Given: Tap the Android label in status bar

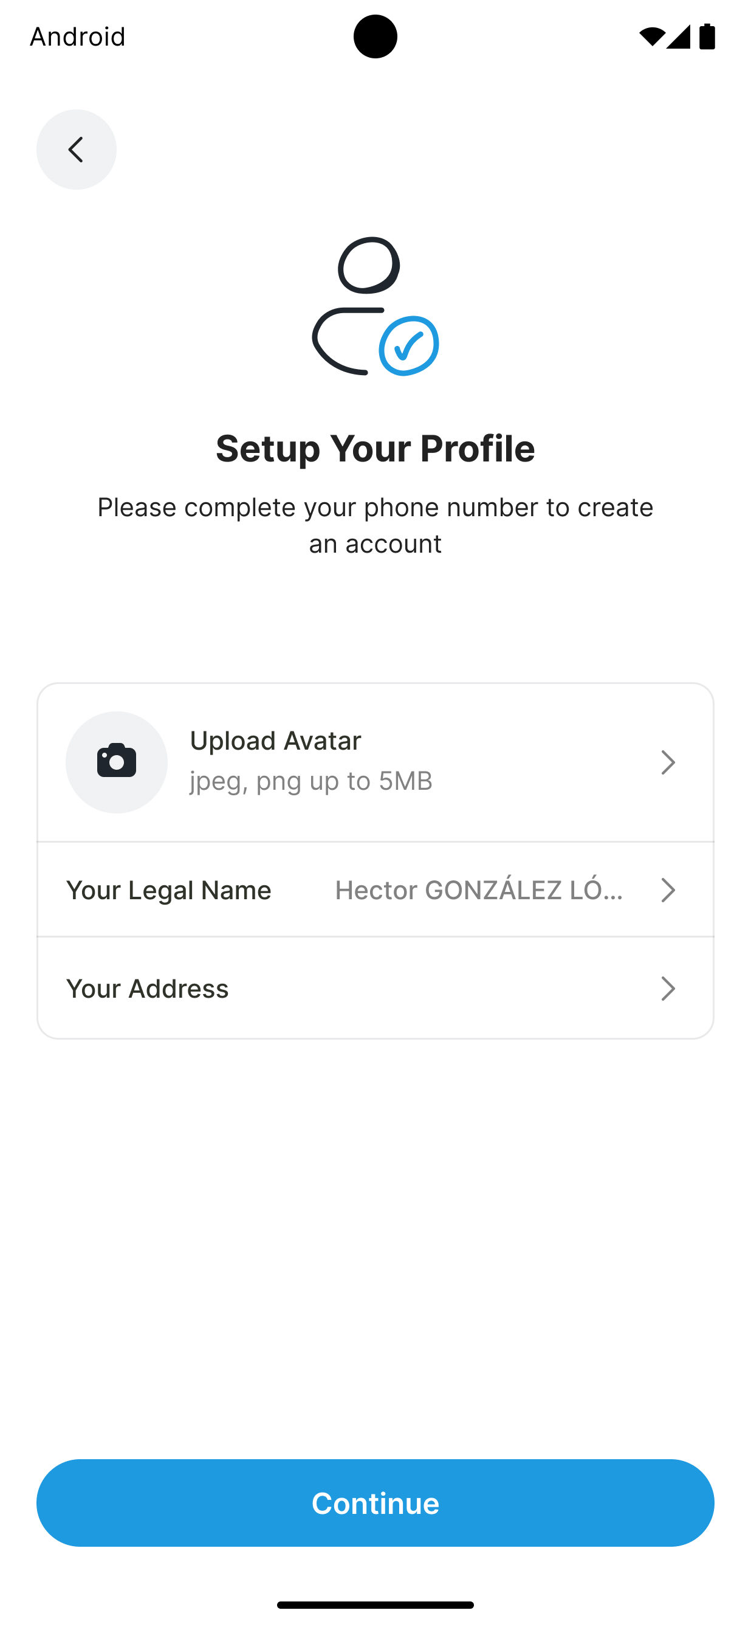Looking at the screenshot, I should [x=78, y=36].
